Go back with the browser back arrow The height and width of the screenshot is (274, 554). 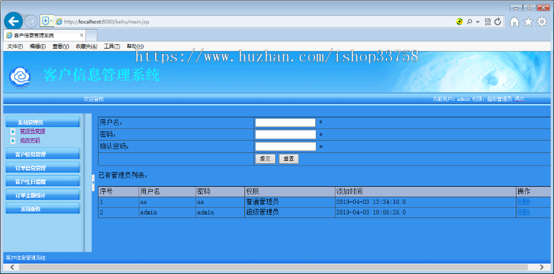pos(14,22)
